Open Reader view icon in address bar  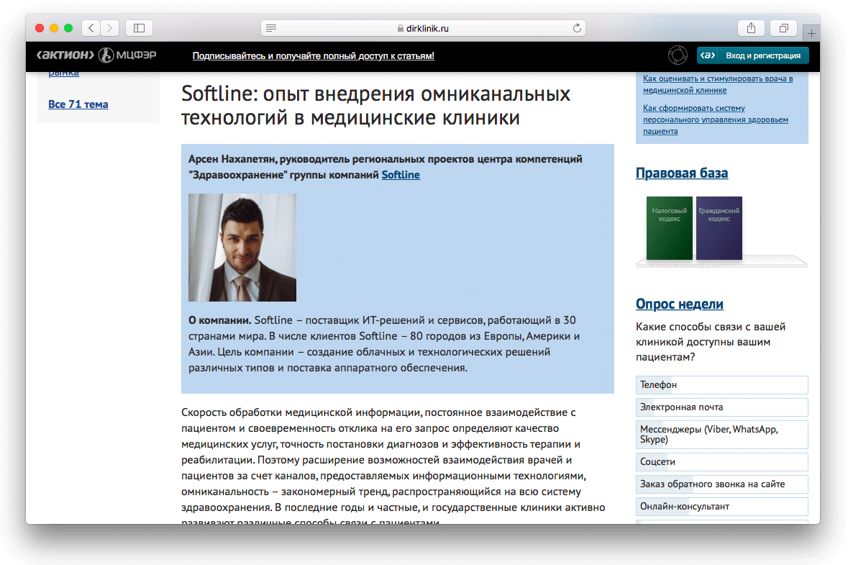(271, 28)
